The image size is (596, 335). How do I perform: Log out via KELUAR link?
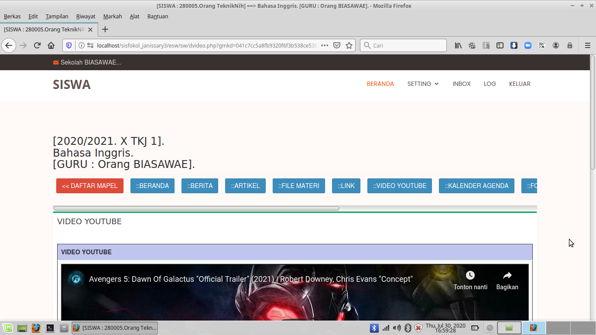[520, 84]
